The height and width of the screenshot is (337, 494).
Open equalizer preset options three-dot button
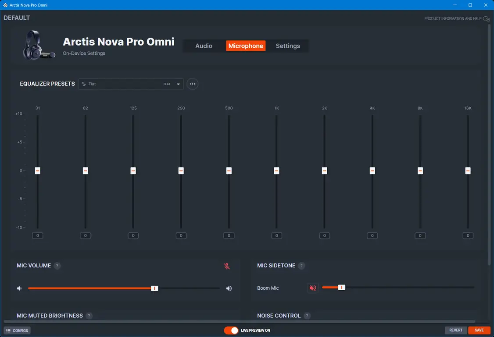pyautogui.click(x=193, y=84)
